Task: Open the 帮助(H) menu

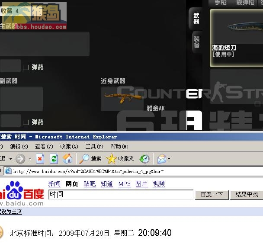Action: click(119, 147)
